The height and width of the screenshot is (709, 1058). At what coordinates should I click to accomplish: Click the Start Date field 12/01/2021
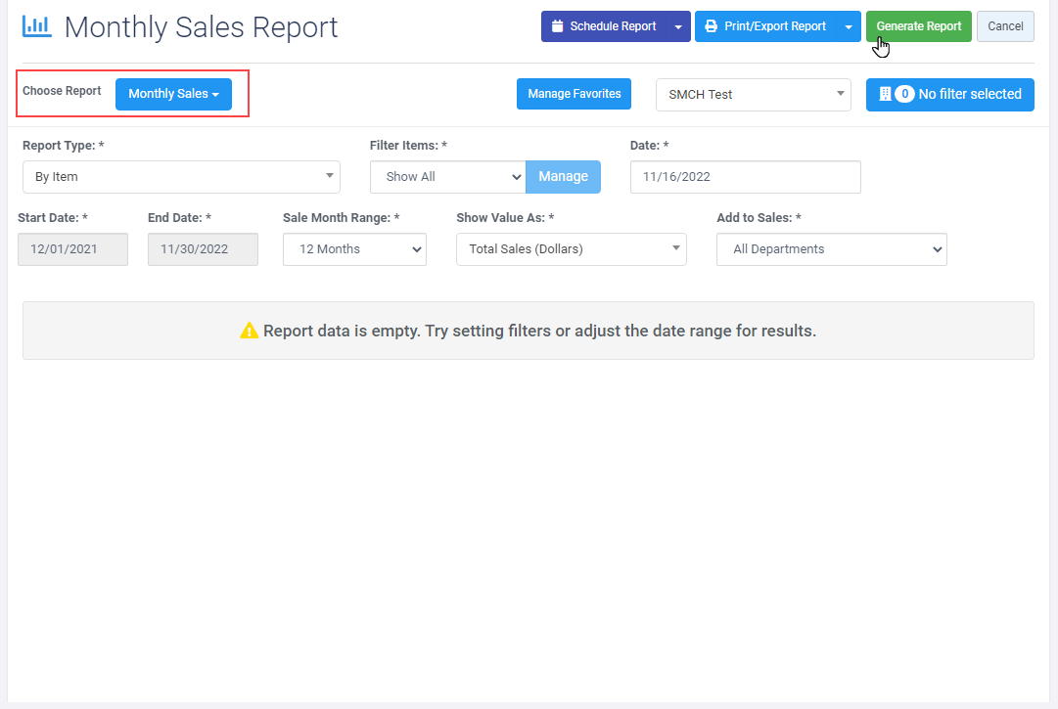pyautogui.click(x=72, y=249)
